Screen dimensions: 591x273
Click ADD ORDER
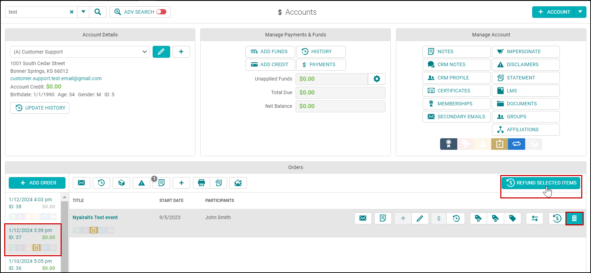pos(37,183)
